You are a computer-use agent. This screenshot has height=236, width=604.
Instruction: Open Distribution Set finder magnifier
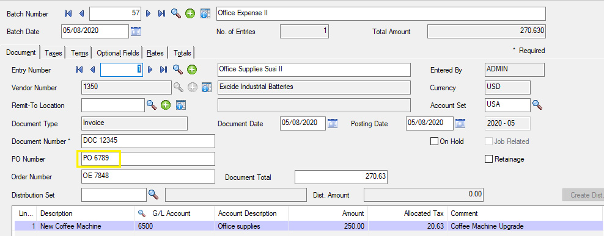coord(153,195)
